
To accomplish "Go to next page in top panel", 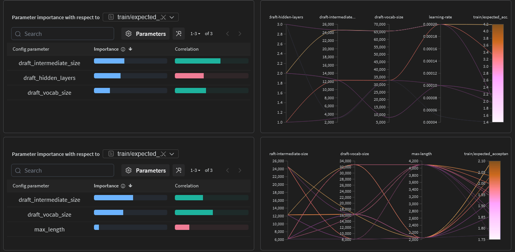I will 240,33.
